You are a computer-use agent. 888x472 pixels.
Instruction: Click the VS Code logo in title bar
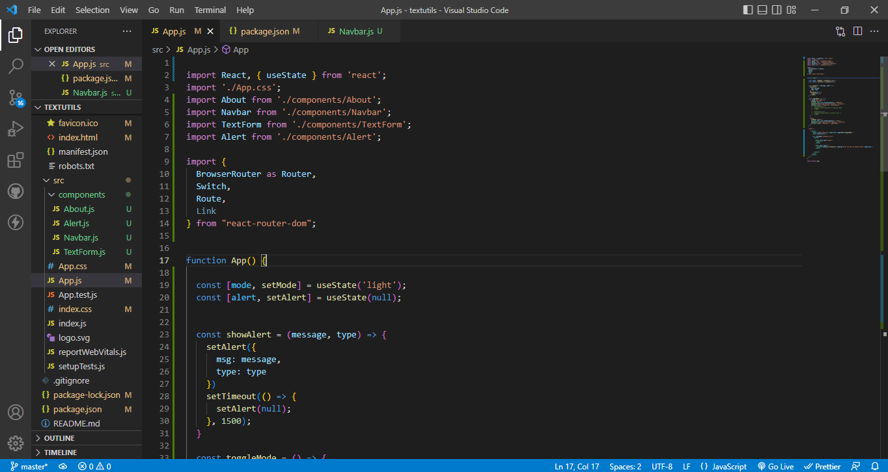pyautogui.click(x=11, y=10)
